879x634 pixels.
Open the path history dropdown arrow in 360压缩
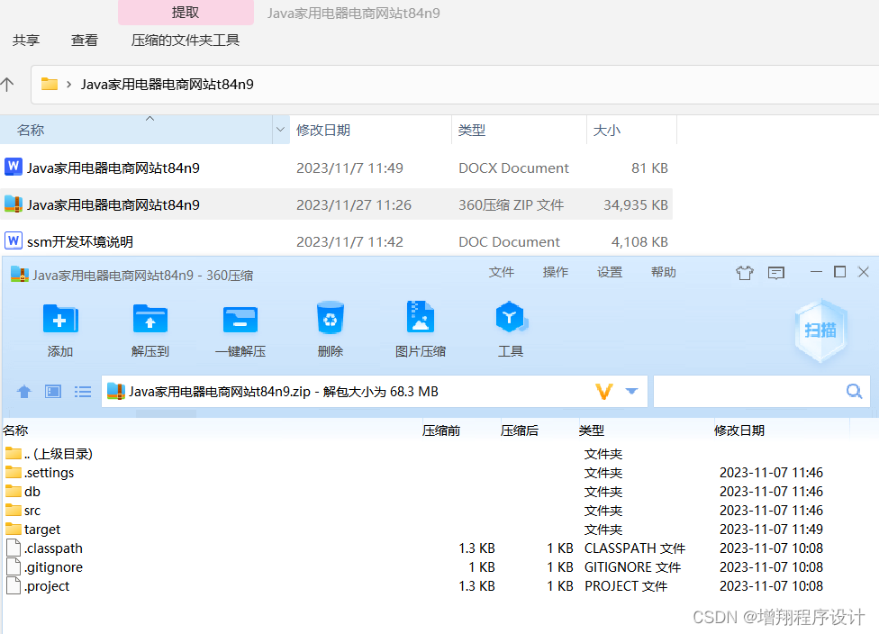632,391
